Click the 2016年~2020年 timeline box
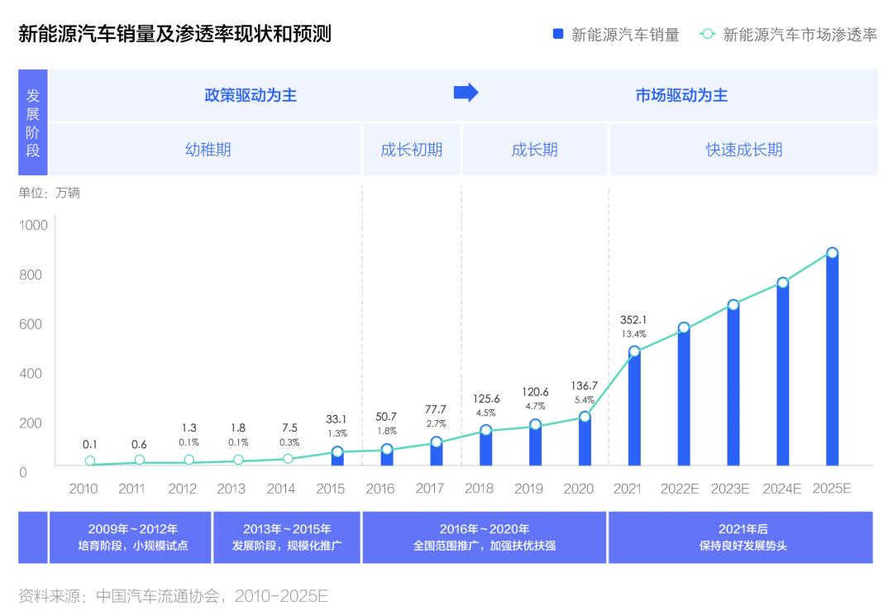893x616 pixels. (x=485, y=537)
